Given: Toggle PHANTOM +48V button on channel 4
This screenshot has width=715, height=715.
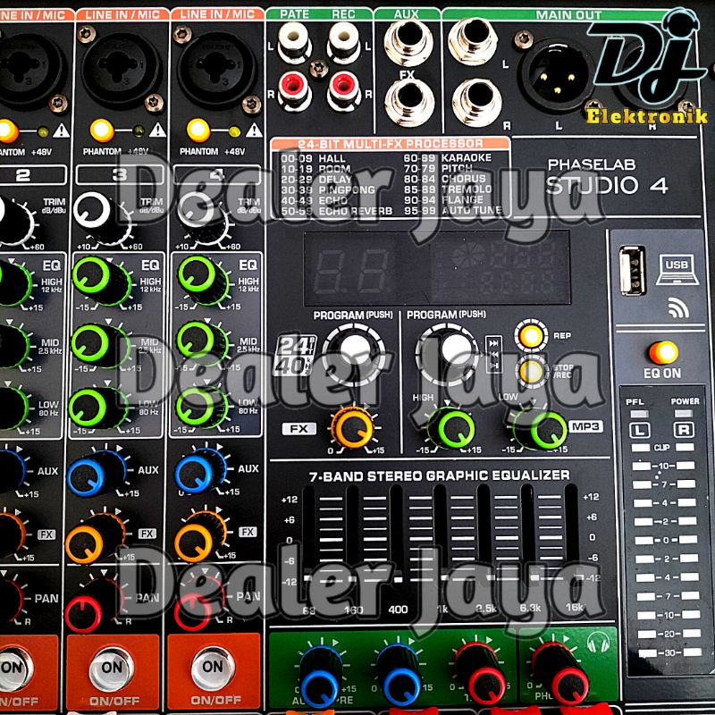Looking at the screenshot, I should [x=198, y=130].
